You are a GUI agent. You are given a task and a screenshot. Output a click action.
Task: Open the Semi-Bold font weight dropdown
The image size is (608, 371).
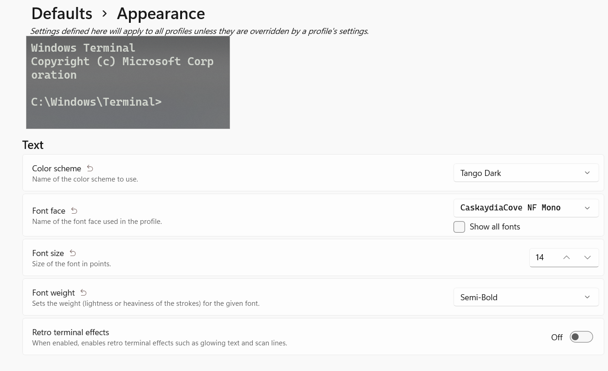click(526, 297)
